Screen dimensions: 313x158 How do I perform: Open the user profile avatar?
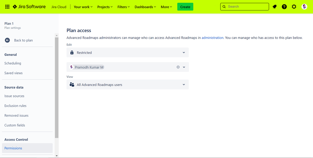coord(304,7)
